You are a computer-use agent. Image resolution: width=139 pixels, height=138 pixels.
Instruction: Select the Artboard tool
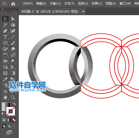click(x=5, y=91)
